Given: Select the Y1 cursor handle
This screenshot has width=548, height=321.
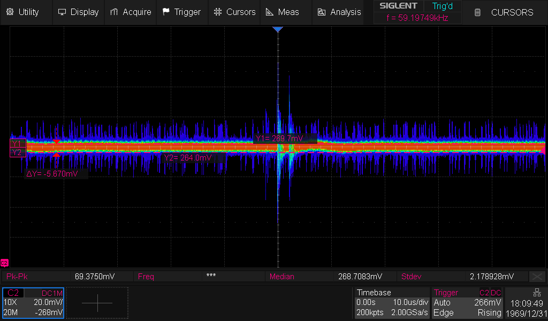Looking at the screenshot, I should click(x=17, y=143).
